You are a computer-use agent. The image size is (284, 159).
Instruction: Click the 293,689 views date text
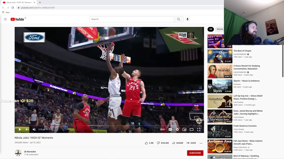tap(28, 142)
